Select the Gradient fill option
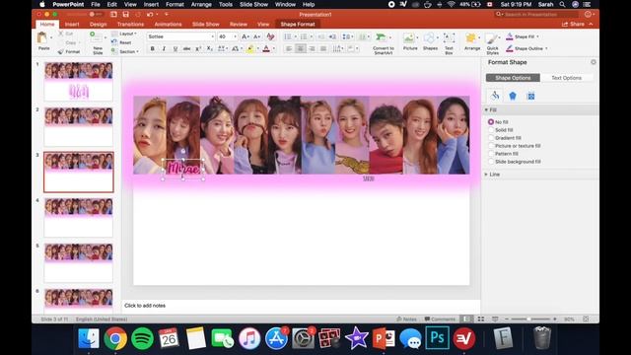The image size is (631, 355). click(491, 138)
